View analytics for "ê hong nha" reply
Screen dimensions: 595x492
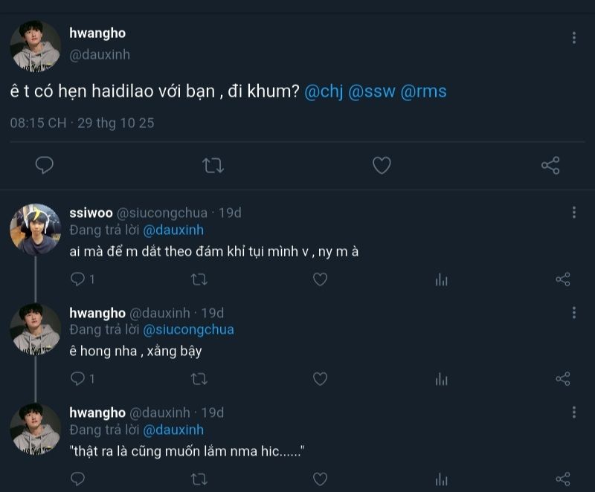tap(442, 379)
